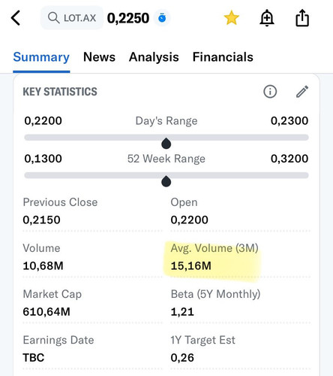Click the LOT.AX search field
The height and width of the screenshot is (376, 333).
click(72, 18)
